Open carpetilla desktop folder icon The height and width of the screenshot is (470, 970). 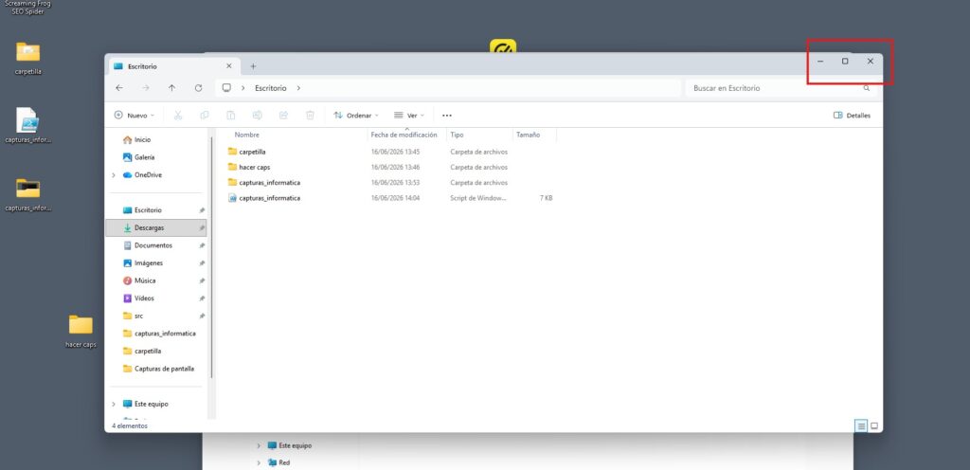click(27, 58)
